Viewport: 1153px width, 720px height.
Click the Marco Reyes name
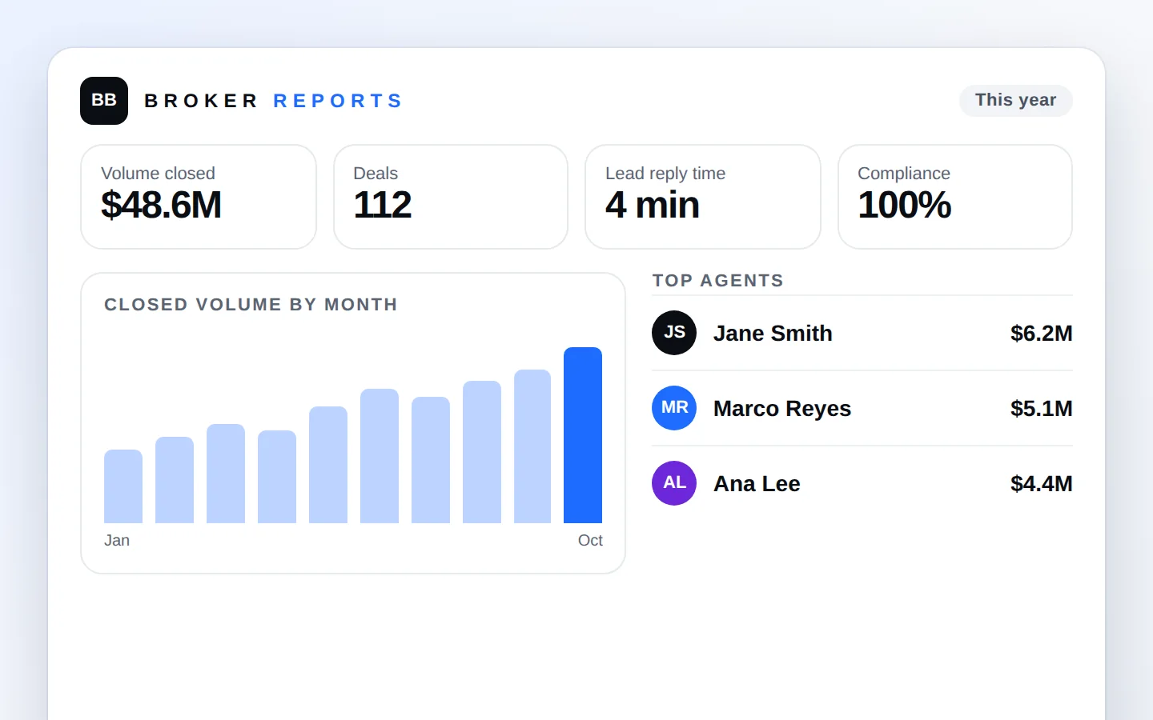click(782, 408)
